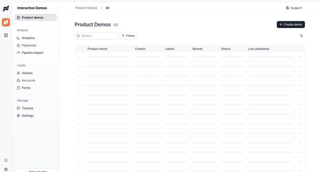Screen dimensions: 320x172
Task: Click the Last published column header
Action: (x=258, y=49)
